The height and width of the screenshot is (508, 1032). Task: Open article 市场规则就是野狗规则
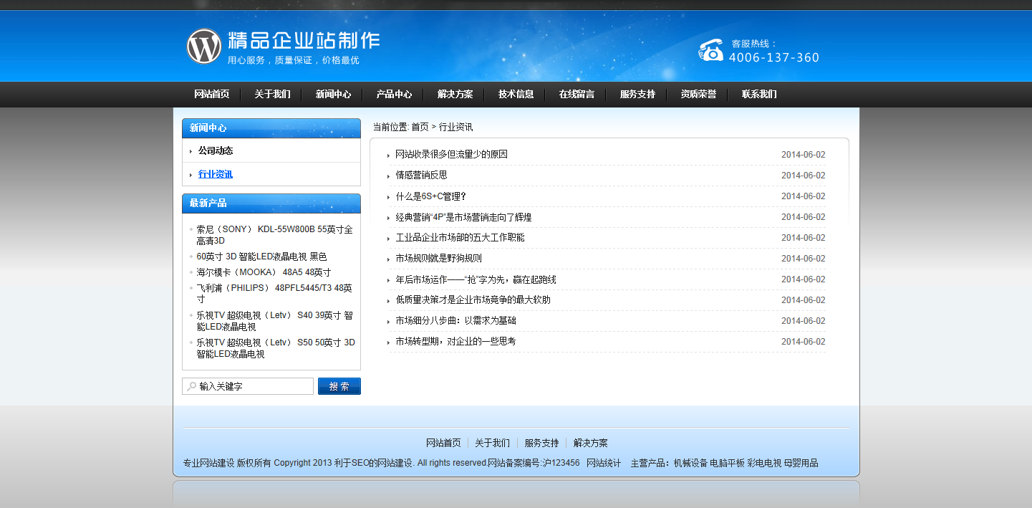[438, 259]
